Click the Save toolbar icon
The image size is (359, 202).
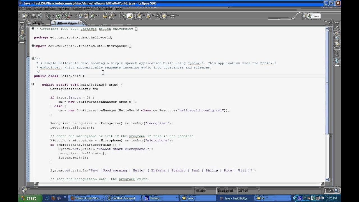(x=33, y=16)
